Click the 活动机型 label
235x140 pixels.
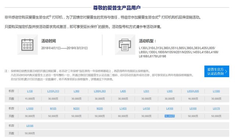148,41
